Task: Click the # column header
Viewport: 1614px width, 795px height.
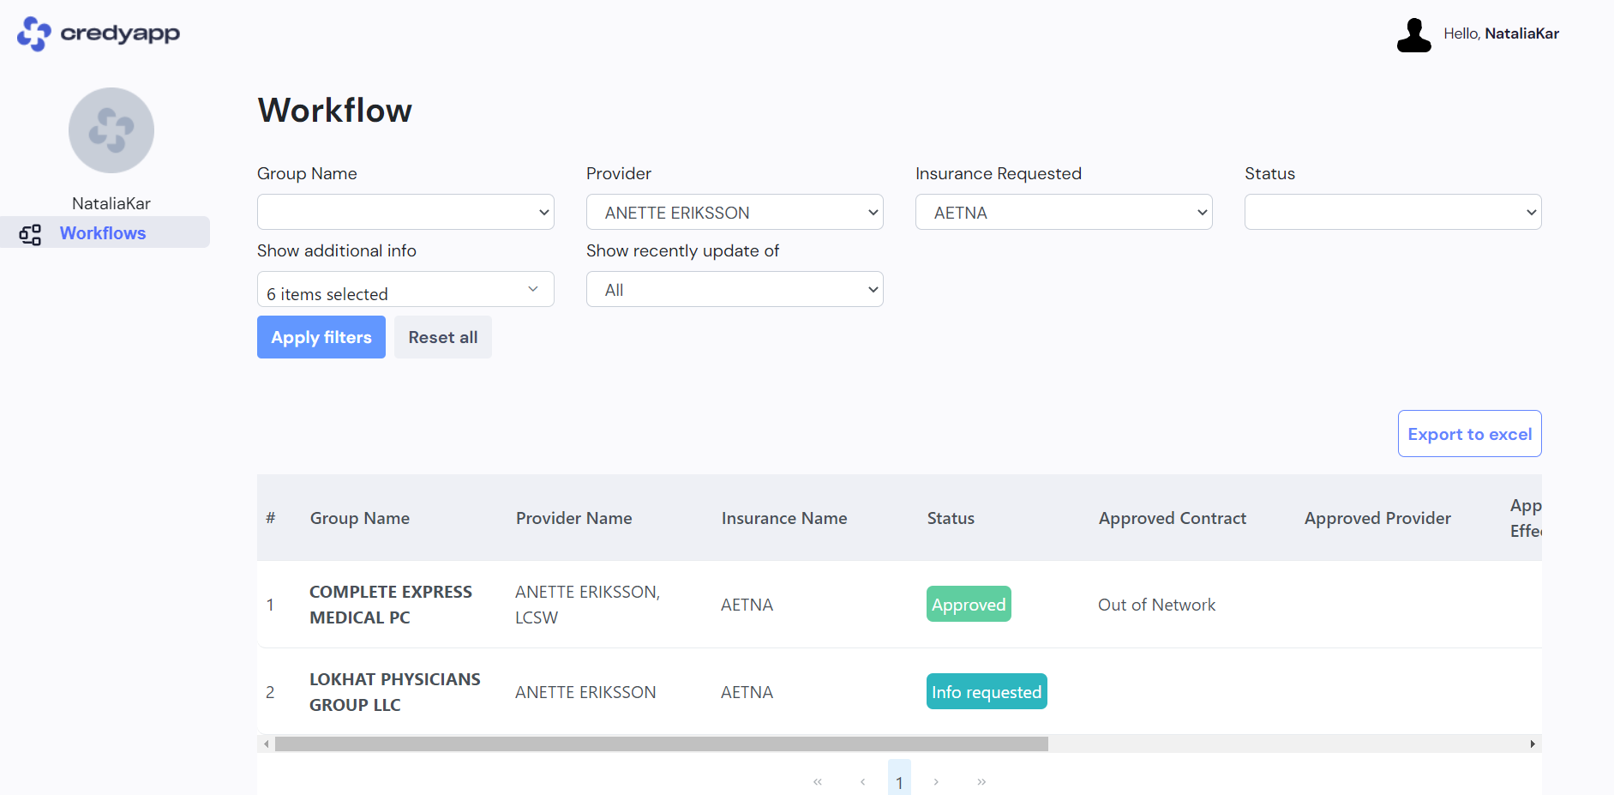Action: (x=271, y=518)
